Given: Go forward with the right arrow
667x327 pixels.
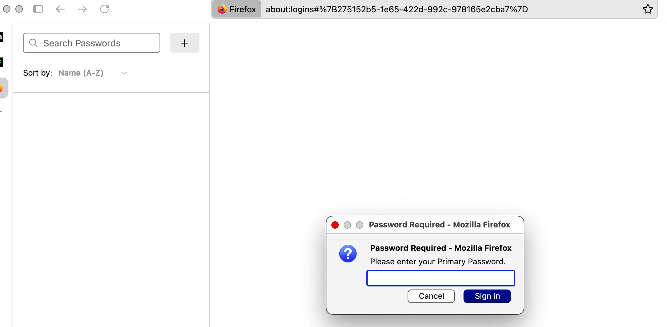Looking at the screenshot, I should [x=82, y=9].
